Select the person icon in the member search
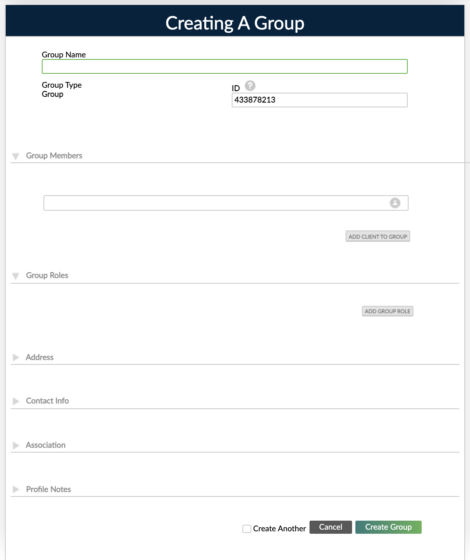Image resolution: width=470 pixels, height=560 pixels. coord(395,203)
